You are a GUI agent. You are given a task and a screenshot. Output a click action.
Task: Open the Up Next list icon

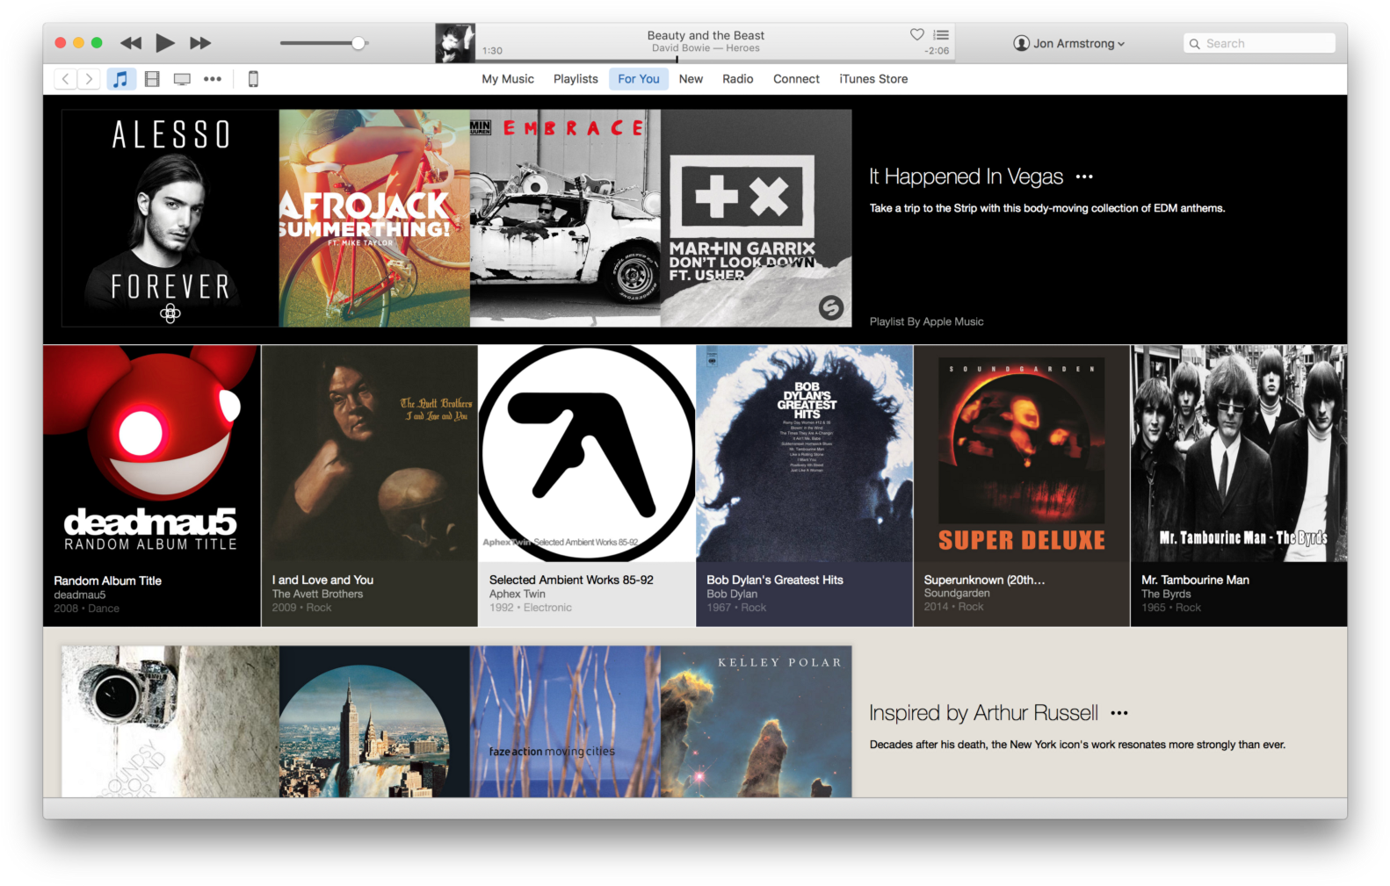coord(941,35)
